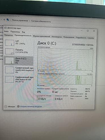Click the Память mini graph thumbnail
The width and height of the screenshot is (105, 140).
tap(10, 51)
